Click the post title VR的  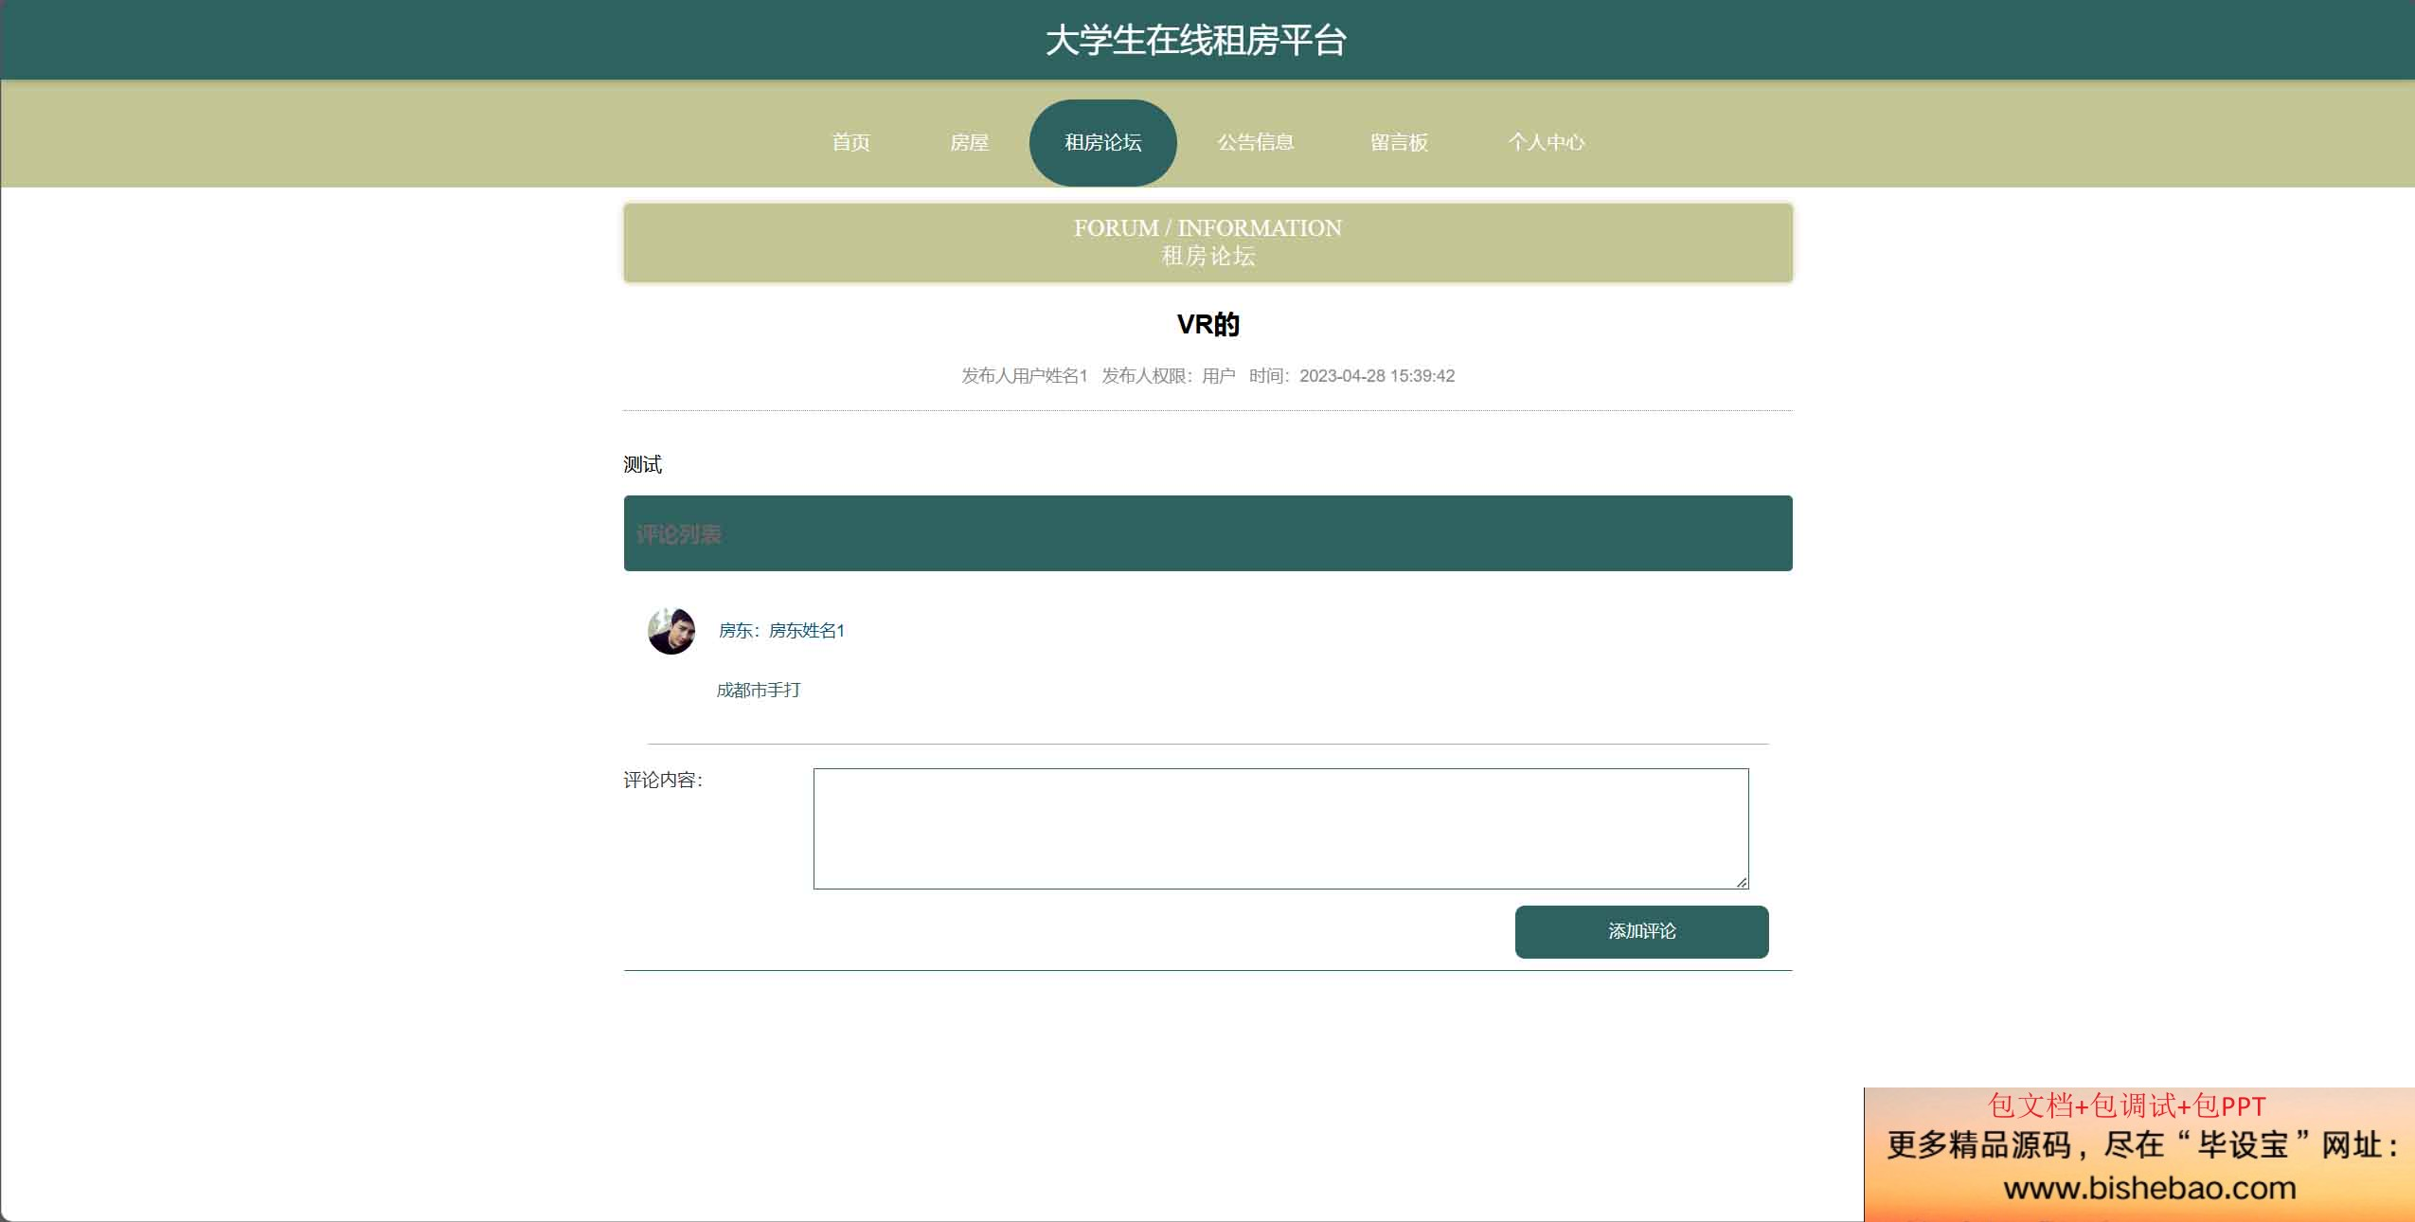1207,325
